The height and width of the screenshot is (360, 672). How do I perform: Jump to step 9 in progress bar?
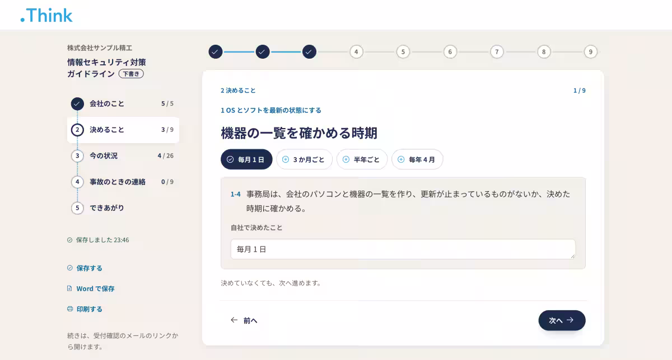pyautogui.click(x=590, y=52)
